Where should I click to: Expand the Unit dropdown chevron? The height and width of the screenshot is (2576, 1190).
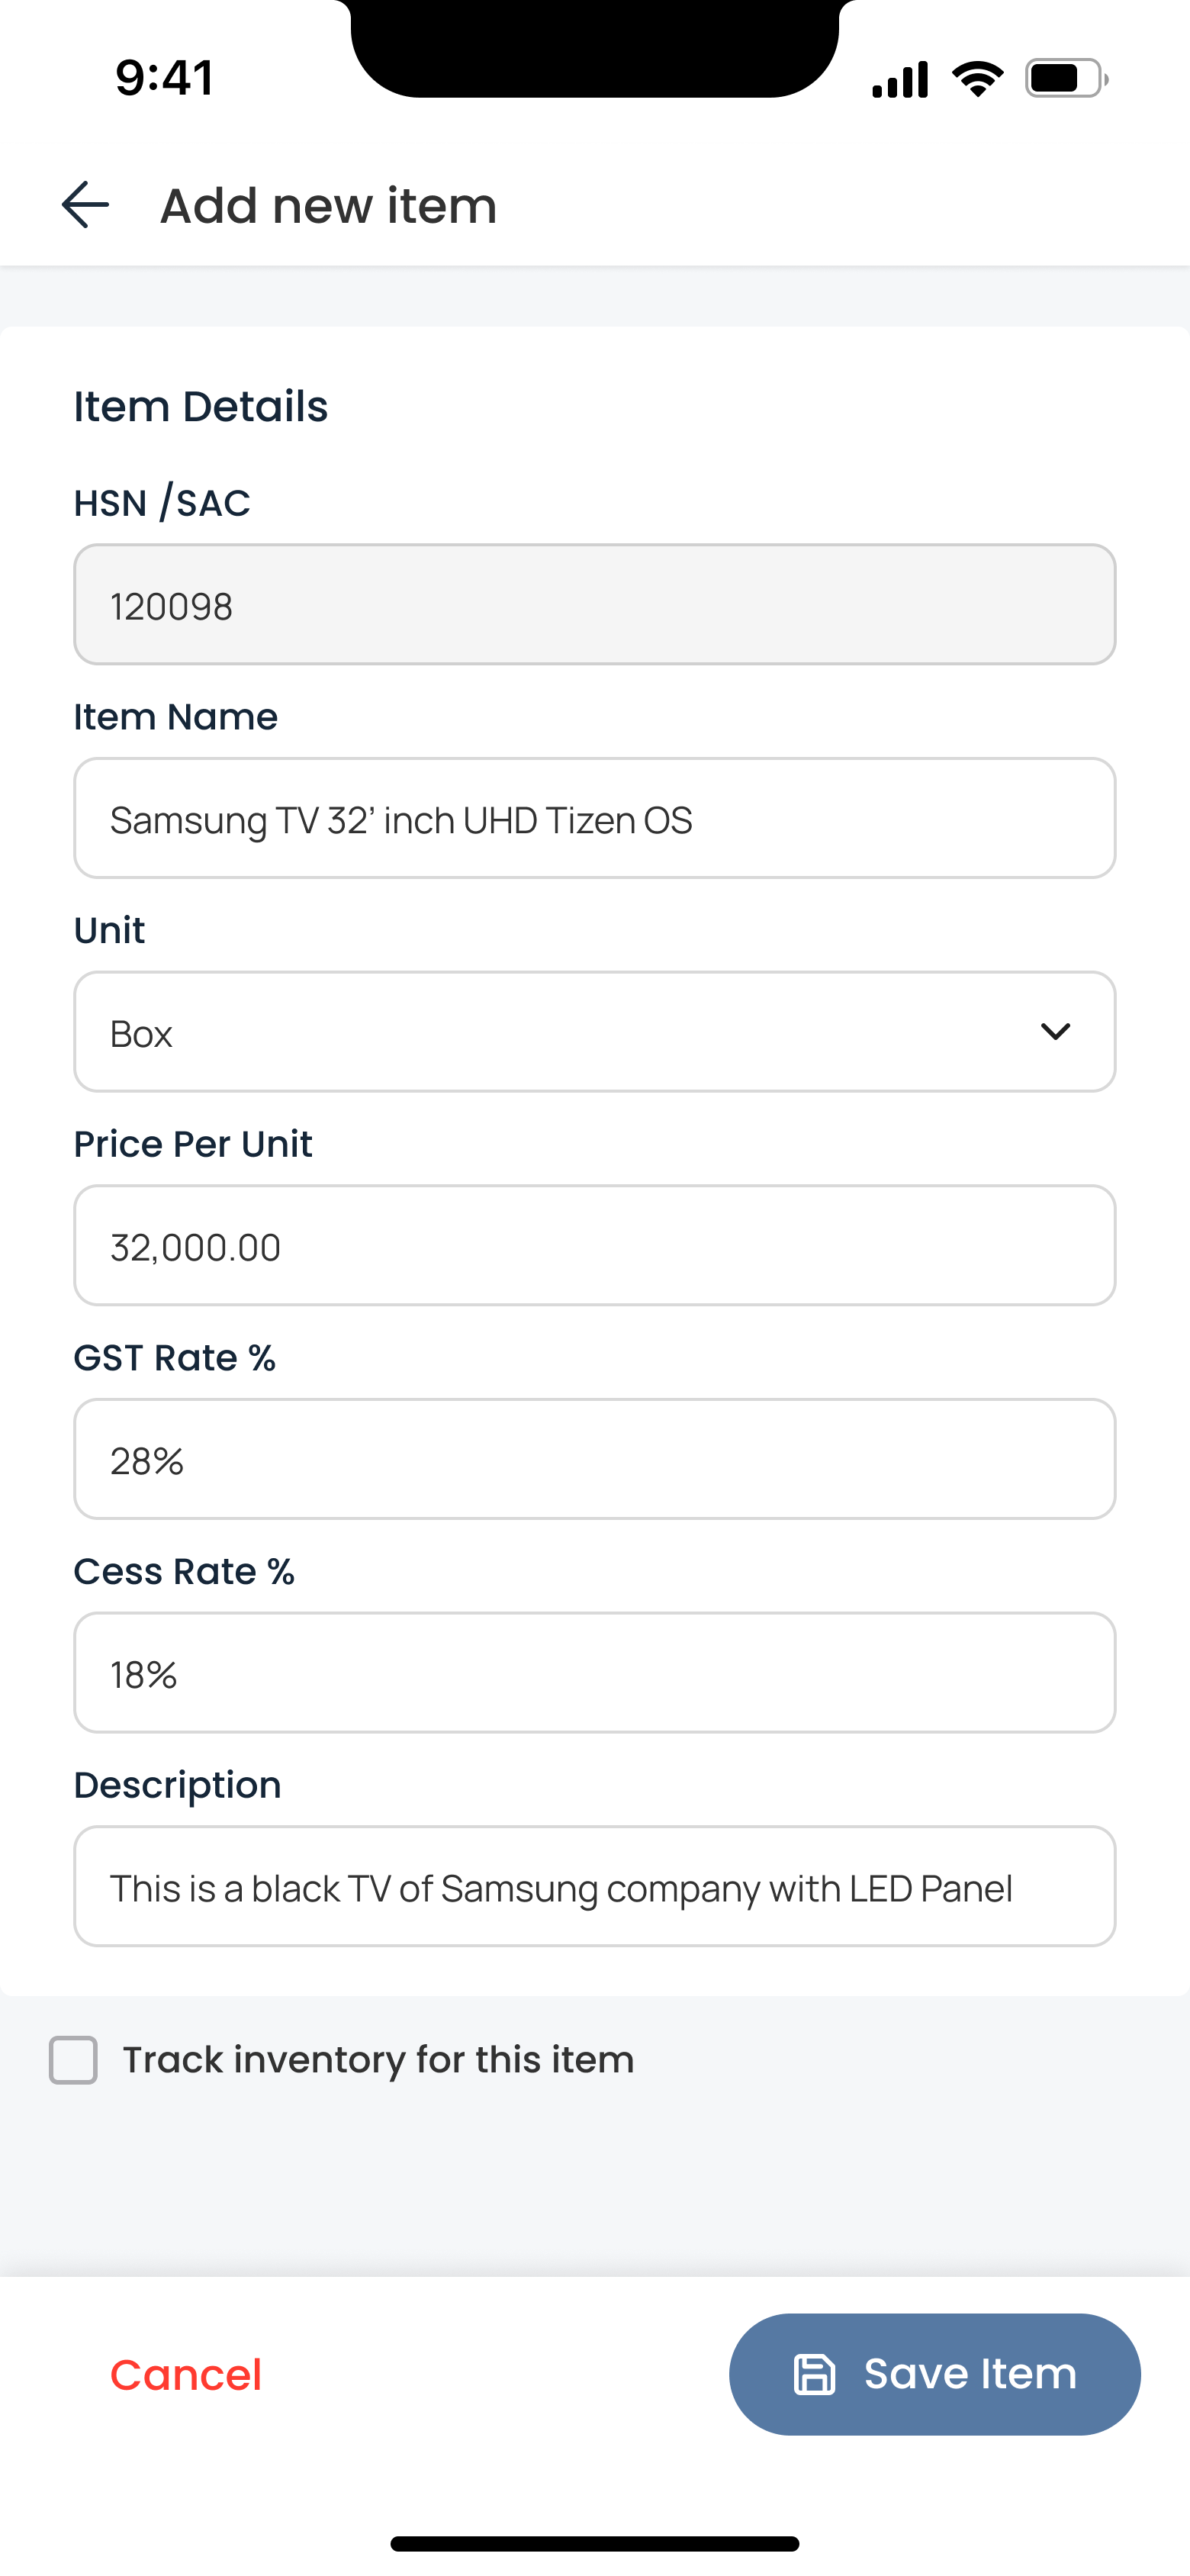click(x=1055, y=1031)
